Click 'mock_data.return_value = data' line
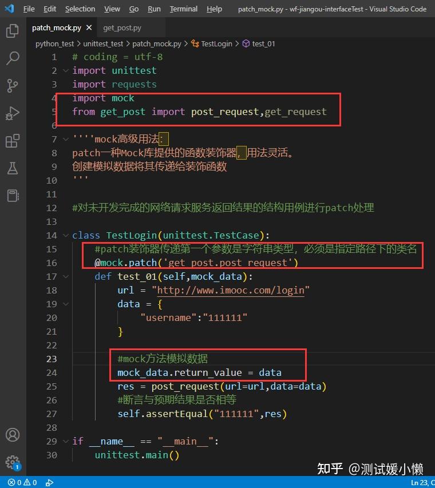435x488 pixels. click(199, 373)
